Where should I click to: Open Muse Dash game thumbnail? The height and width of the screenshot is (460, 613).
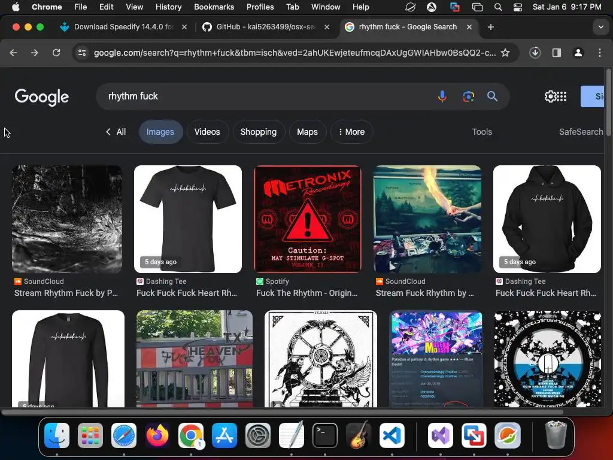point(436,359)
